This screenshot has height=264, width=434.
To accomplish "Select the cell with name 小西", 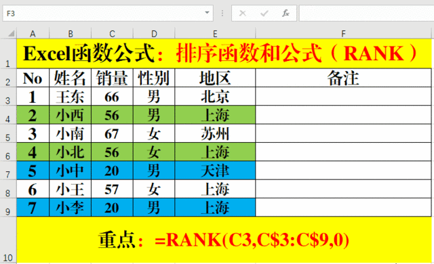I will click(71, 115).
